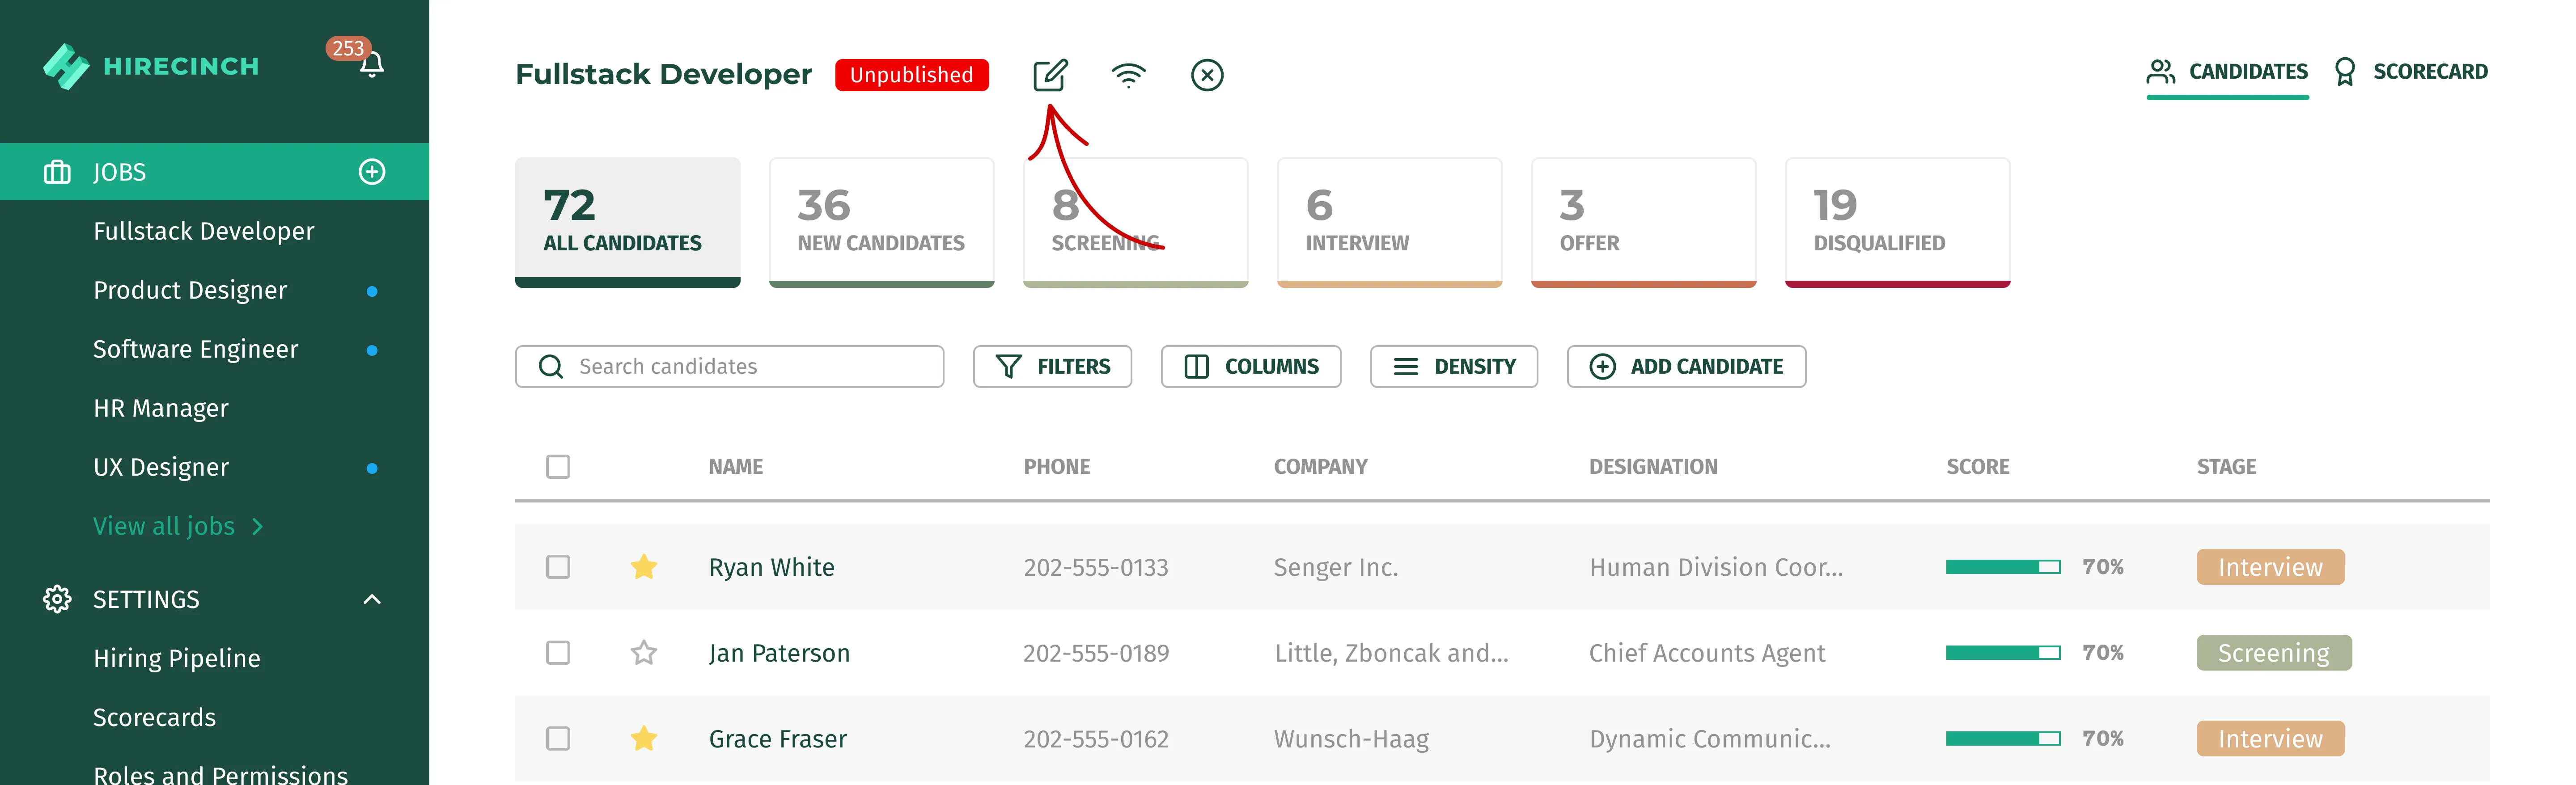Collapse the Settings section chevron
2576x785 pixels.
pyautogui.click(x=372, y=599)
